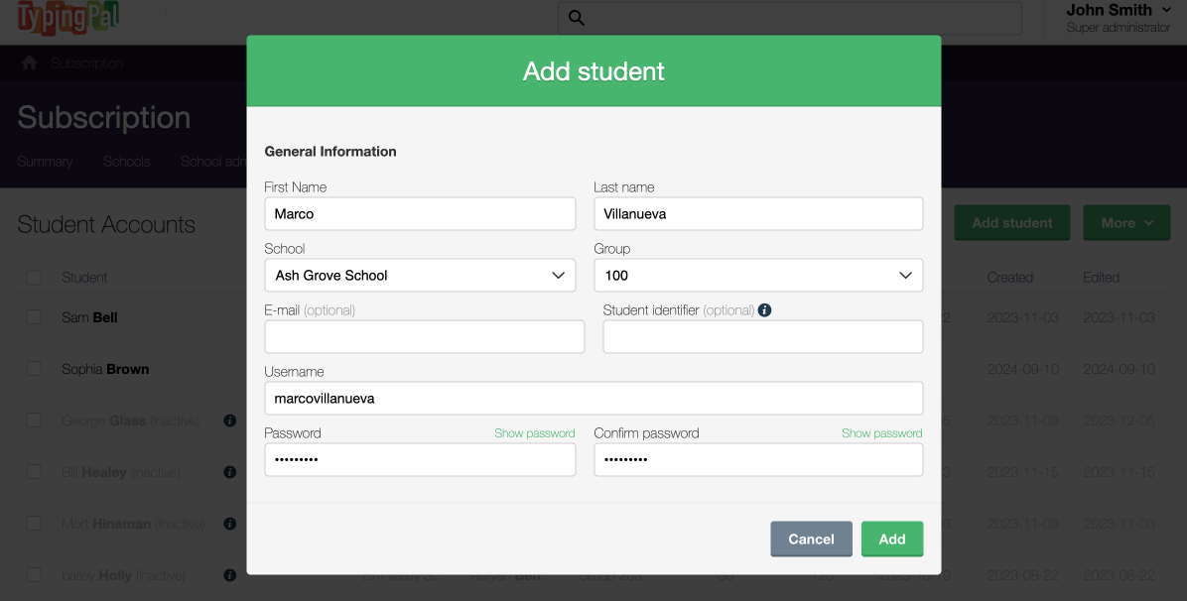Click info icon next to Bill Healey
This screenshot has width=1187, height=601.
(x=230, y=472)
